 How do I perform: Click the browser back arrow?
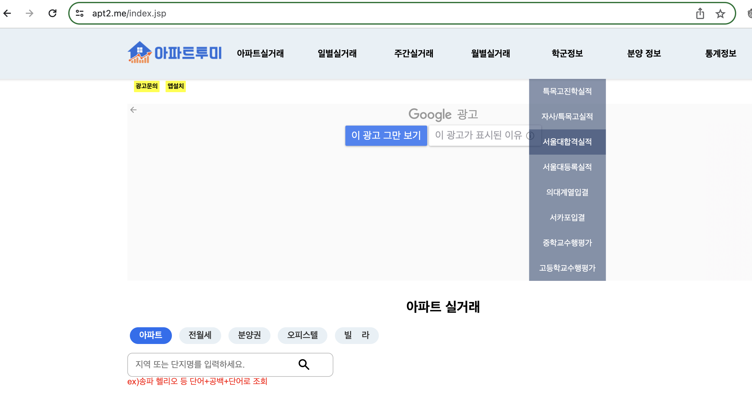coord(7,13)
